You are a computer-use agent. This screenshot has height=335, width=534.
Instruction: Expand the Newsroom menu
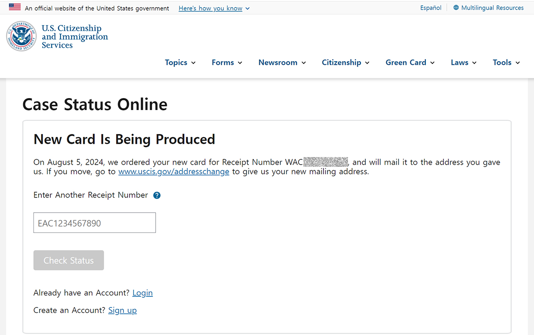tap(282, 63)
